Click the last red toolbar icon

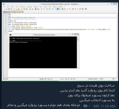point(86,9)
